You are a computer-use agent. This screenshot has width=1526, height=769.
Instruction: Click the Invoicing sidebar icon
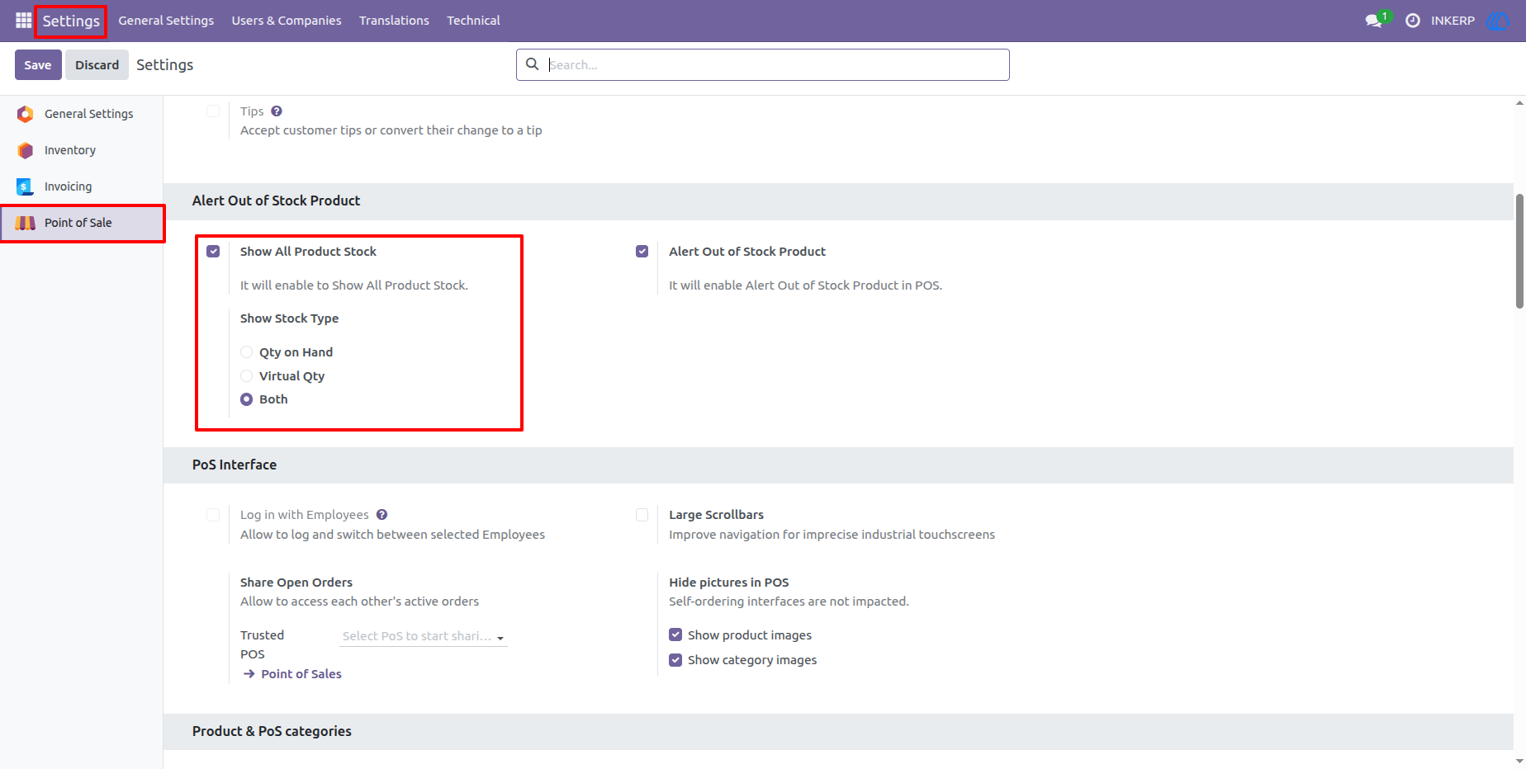pos(26,186)
